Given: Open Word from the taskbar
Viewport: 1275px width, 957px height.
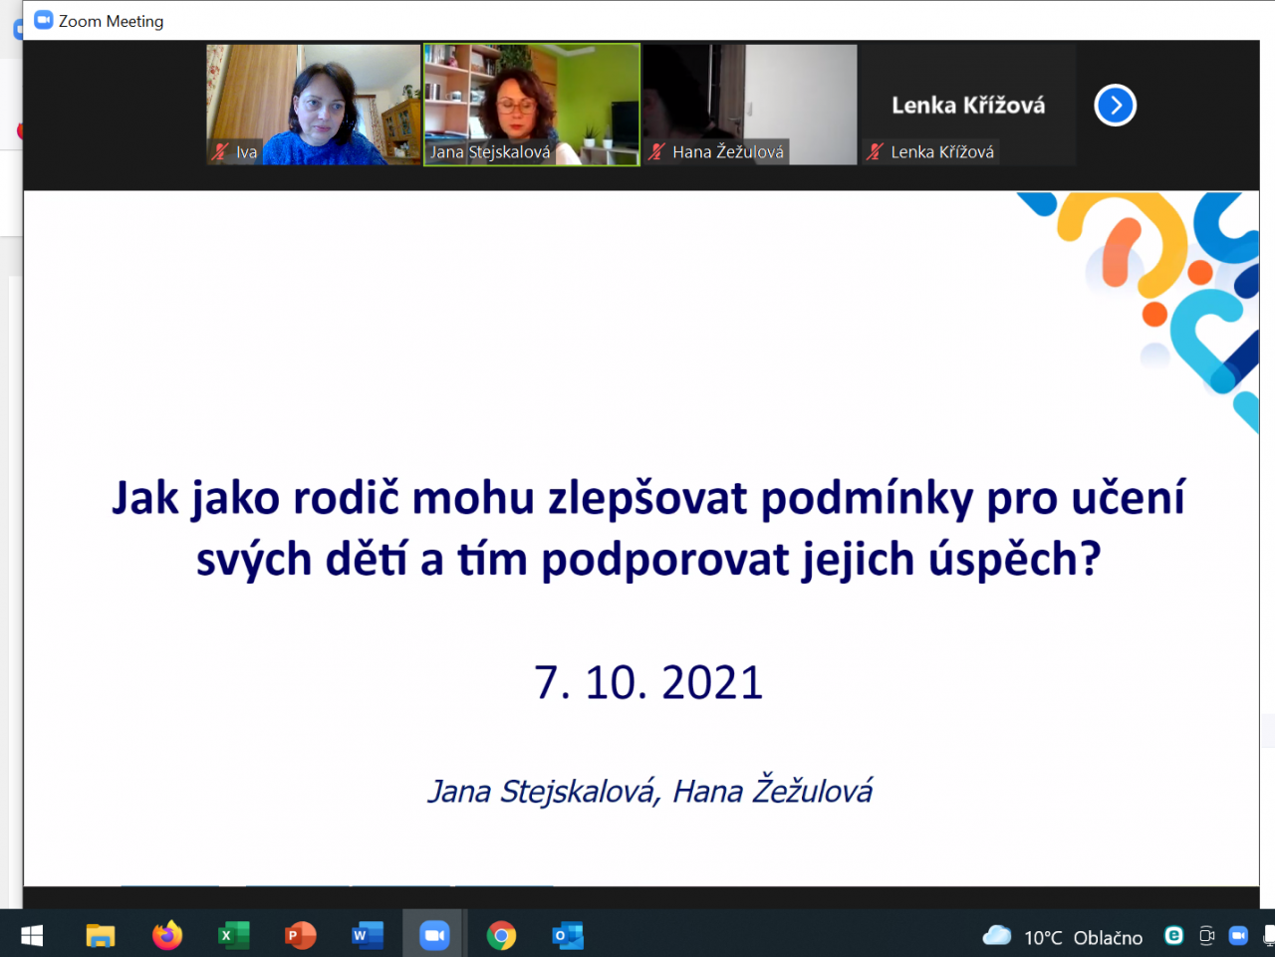Looking at the screenshot, I should point(367,935).
